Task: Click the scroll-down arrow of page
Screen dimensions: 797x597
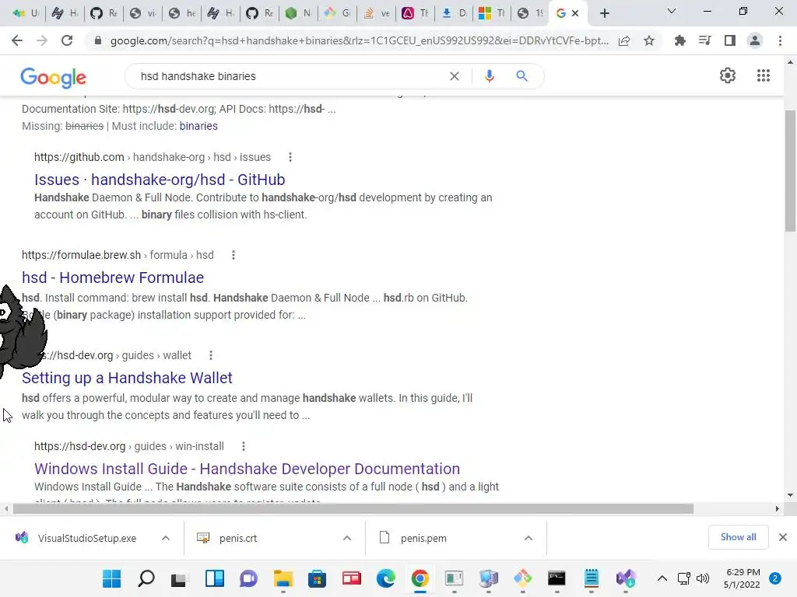Action: (x=790, y=495)
